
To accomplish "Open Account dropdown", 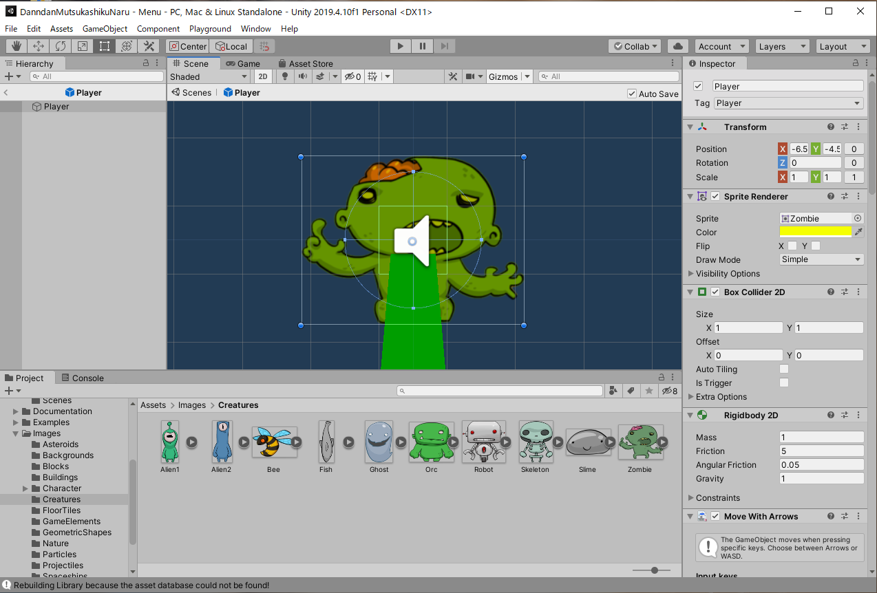I will (721, 46).
